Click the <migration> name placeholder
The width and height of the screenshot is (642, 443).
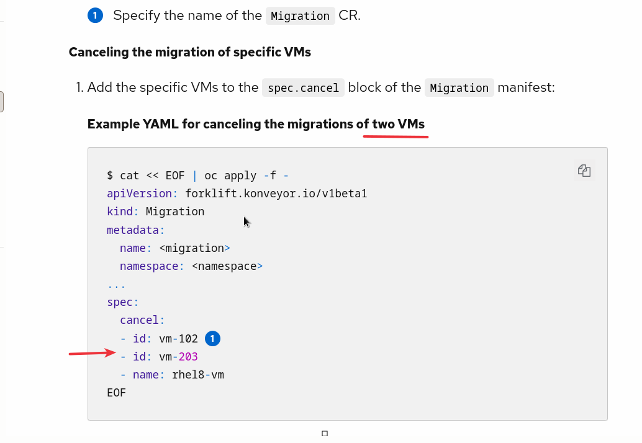click(x=194, y=248)
